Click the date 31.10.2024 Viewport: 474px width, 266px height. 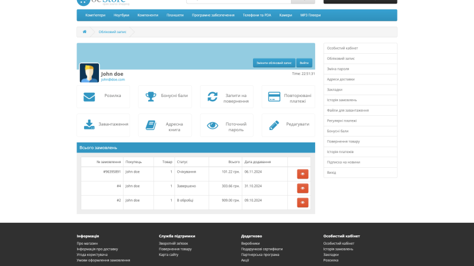[253, 186]
